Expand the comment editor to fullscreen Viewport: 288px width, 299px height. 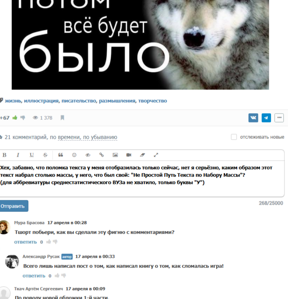pyautogui.click(x=156, y=155)
